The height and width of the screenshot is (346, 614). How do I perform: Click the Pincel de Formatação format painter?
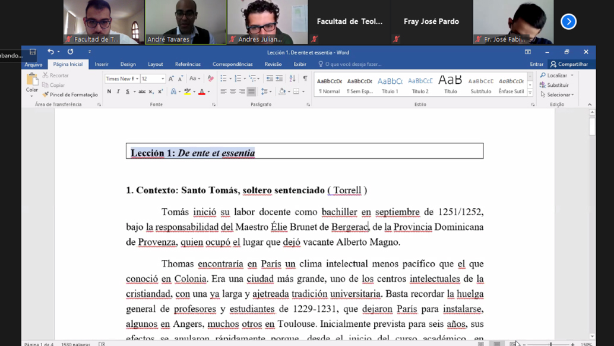70,95
